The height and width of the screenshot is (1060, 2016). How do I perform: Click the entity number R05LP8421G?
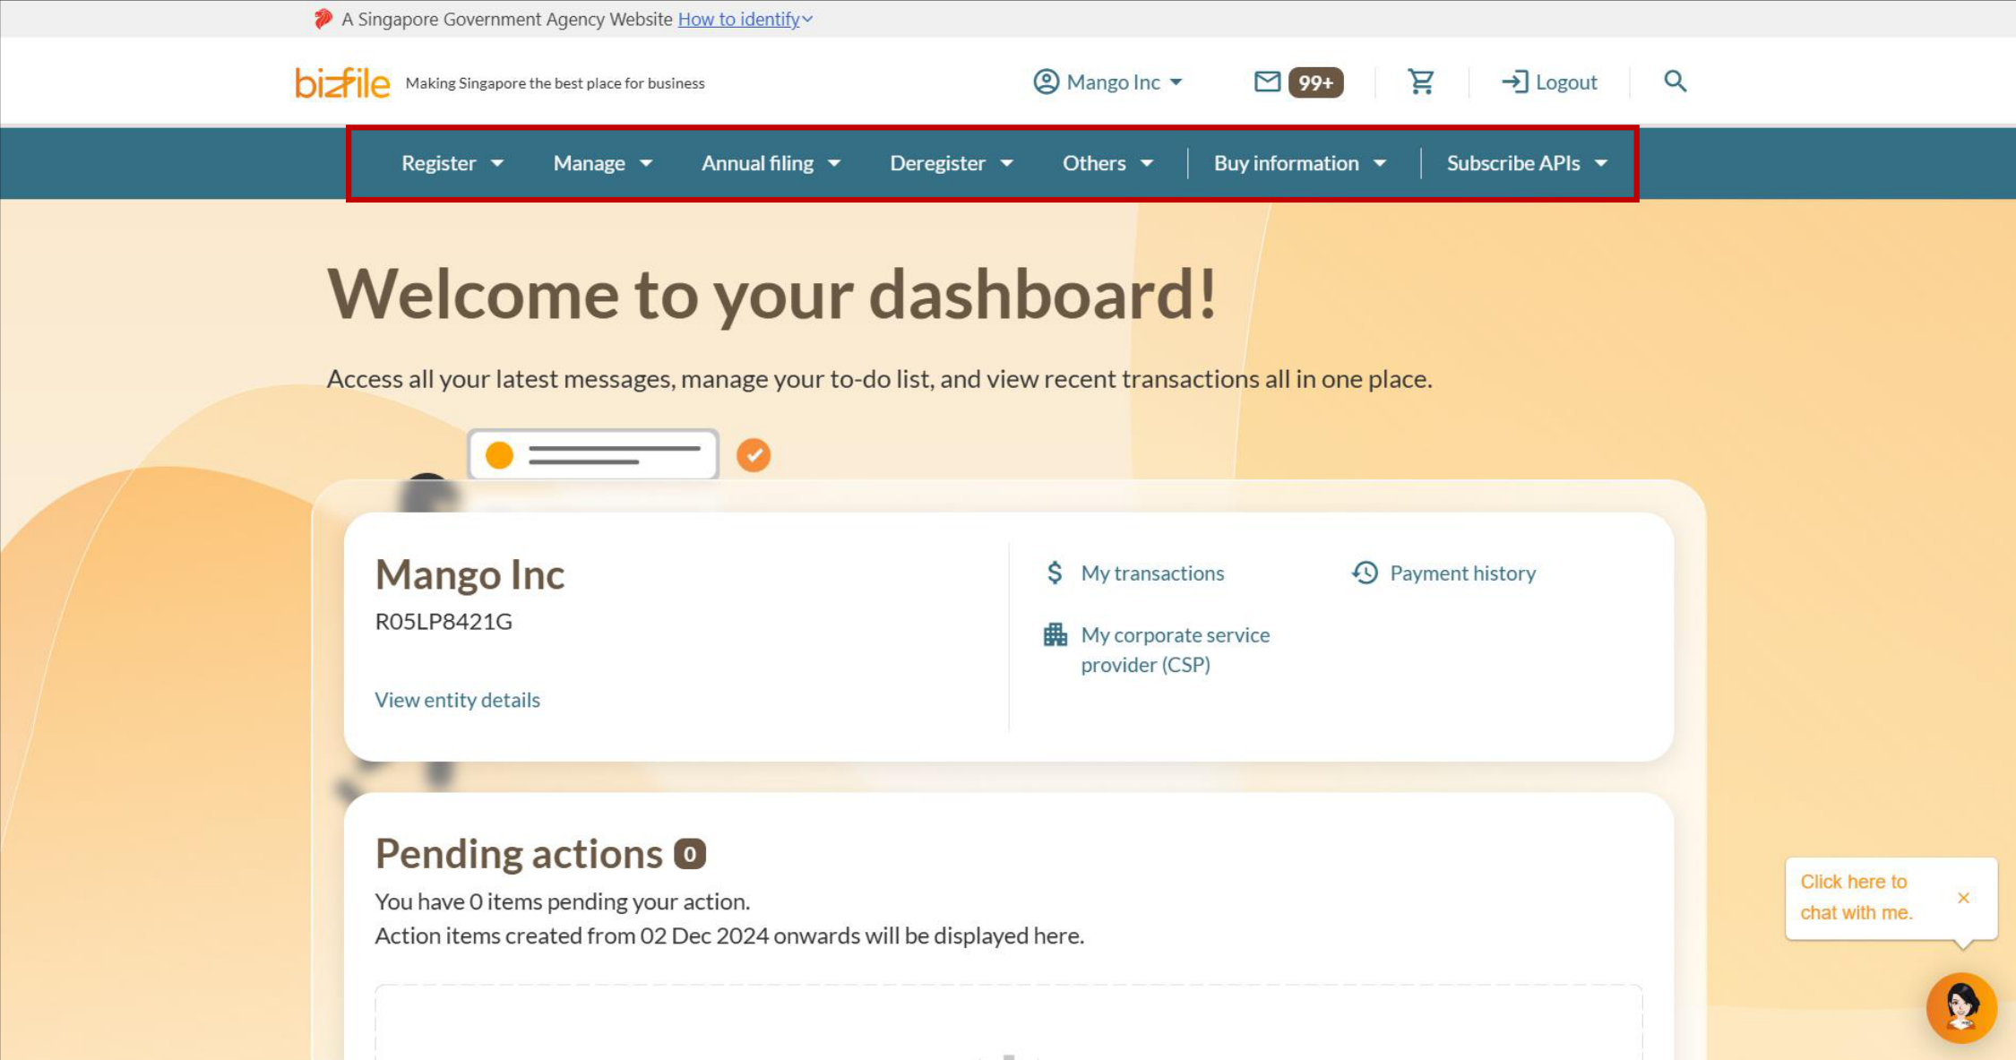click(444, 621)
